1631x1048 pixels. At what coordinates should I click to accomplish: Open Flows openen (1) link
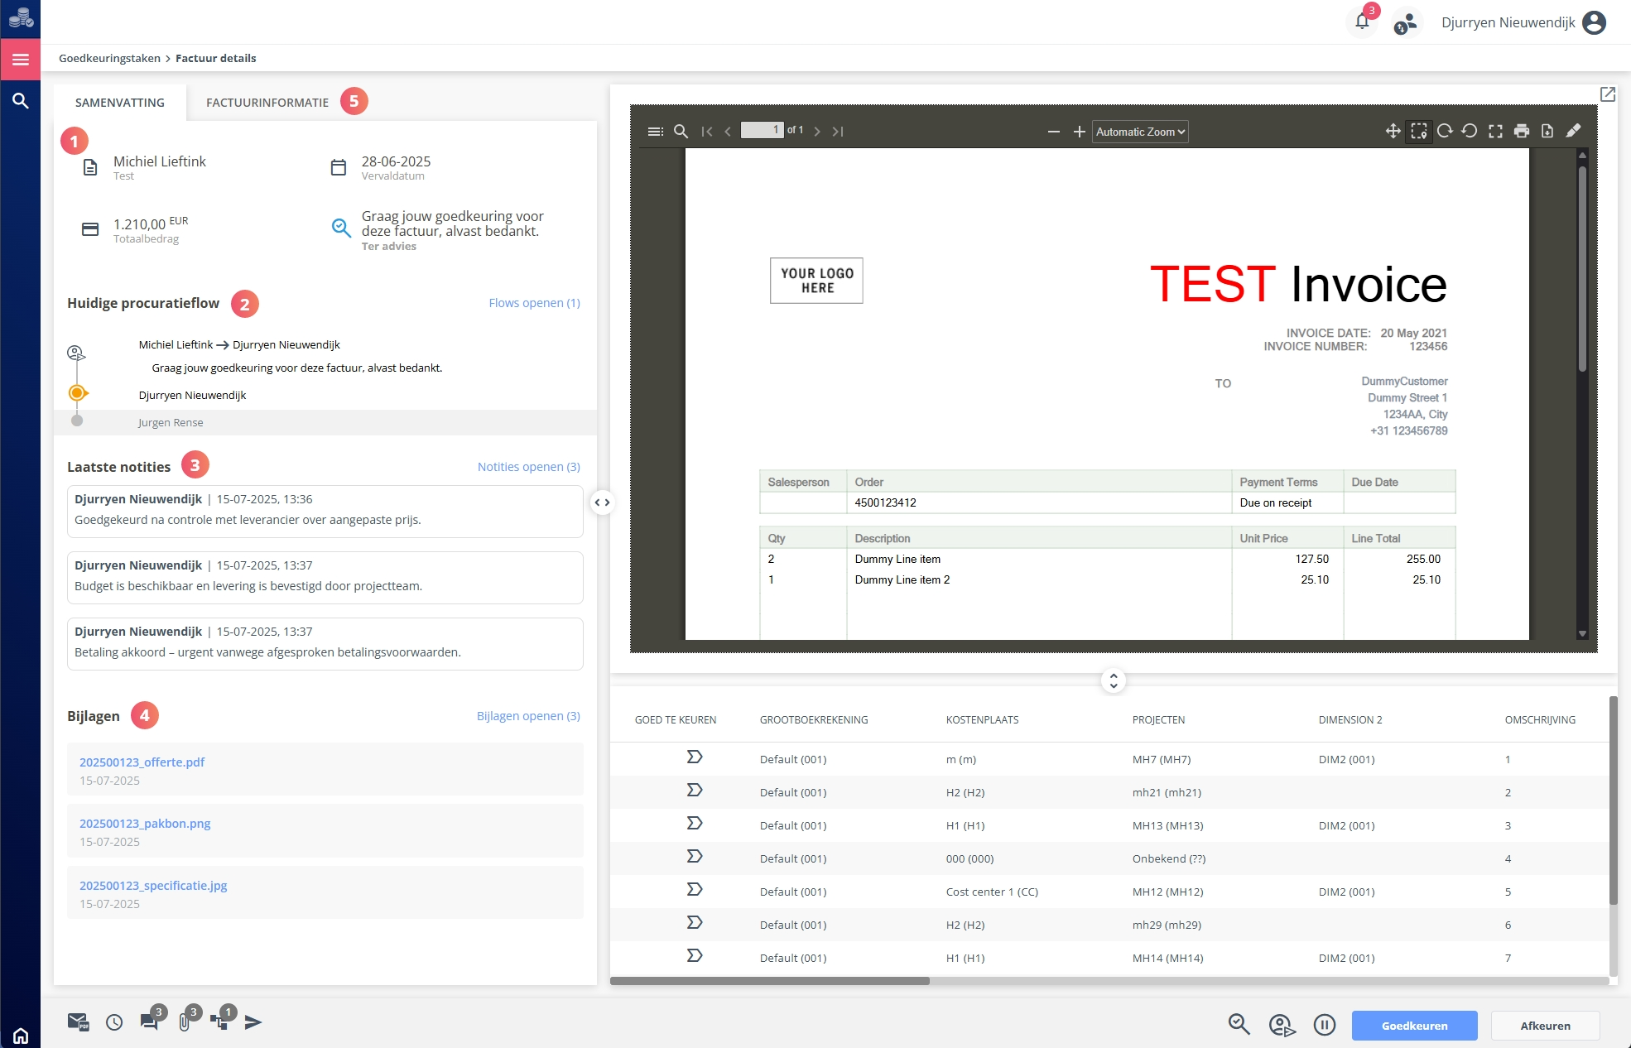pos(534,303)
